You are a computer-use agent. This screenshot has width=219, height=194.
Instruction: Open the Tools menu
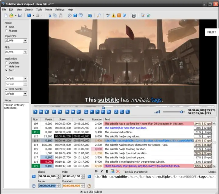39,10
